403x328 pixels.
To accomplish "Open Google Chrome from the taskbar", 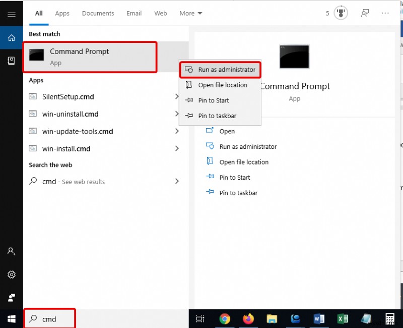I will pos(225,319).
